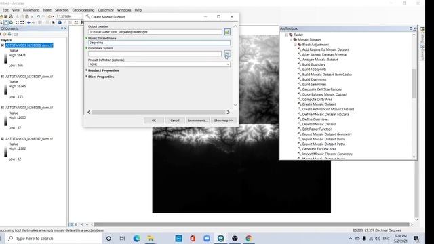Open Product Definition dropdown
The height and width of the screenshot is (244, 434).
point(228,64)
